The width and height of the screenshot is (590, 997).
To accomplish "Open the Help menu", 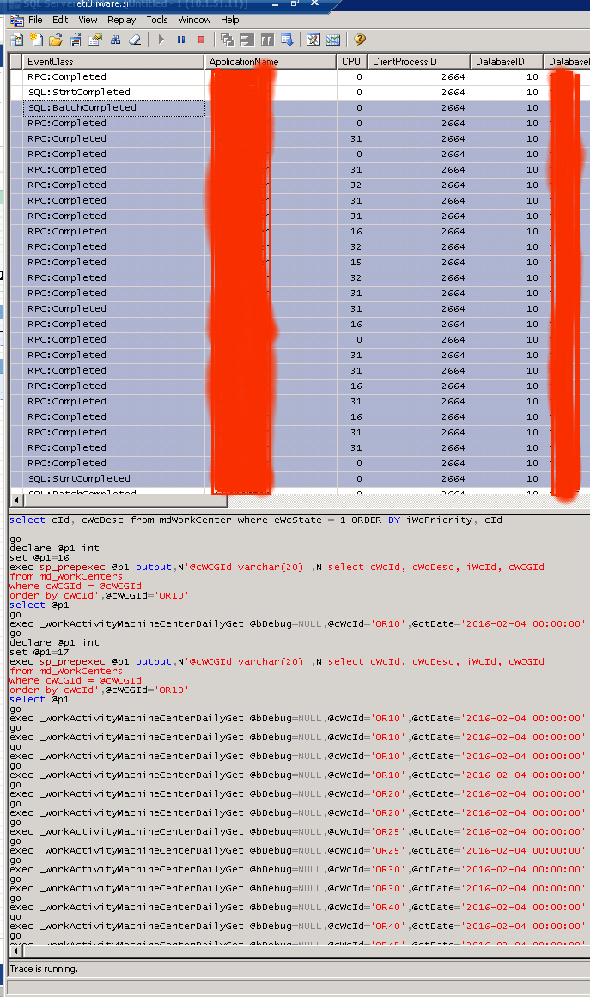I will click(x=229, y=21).
